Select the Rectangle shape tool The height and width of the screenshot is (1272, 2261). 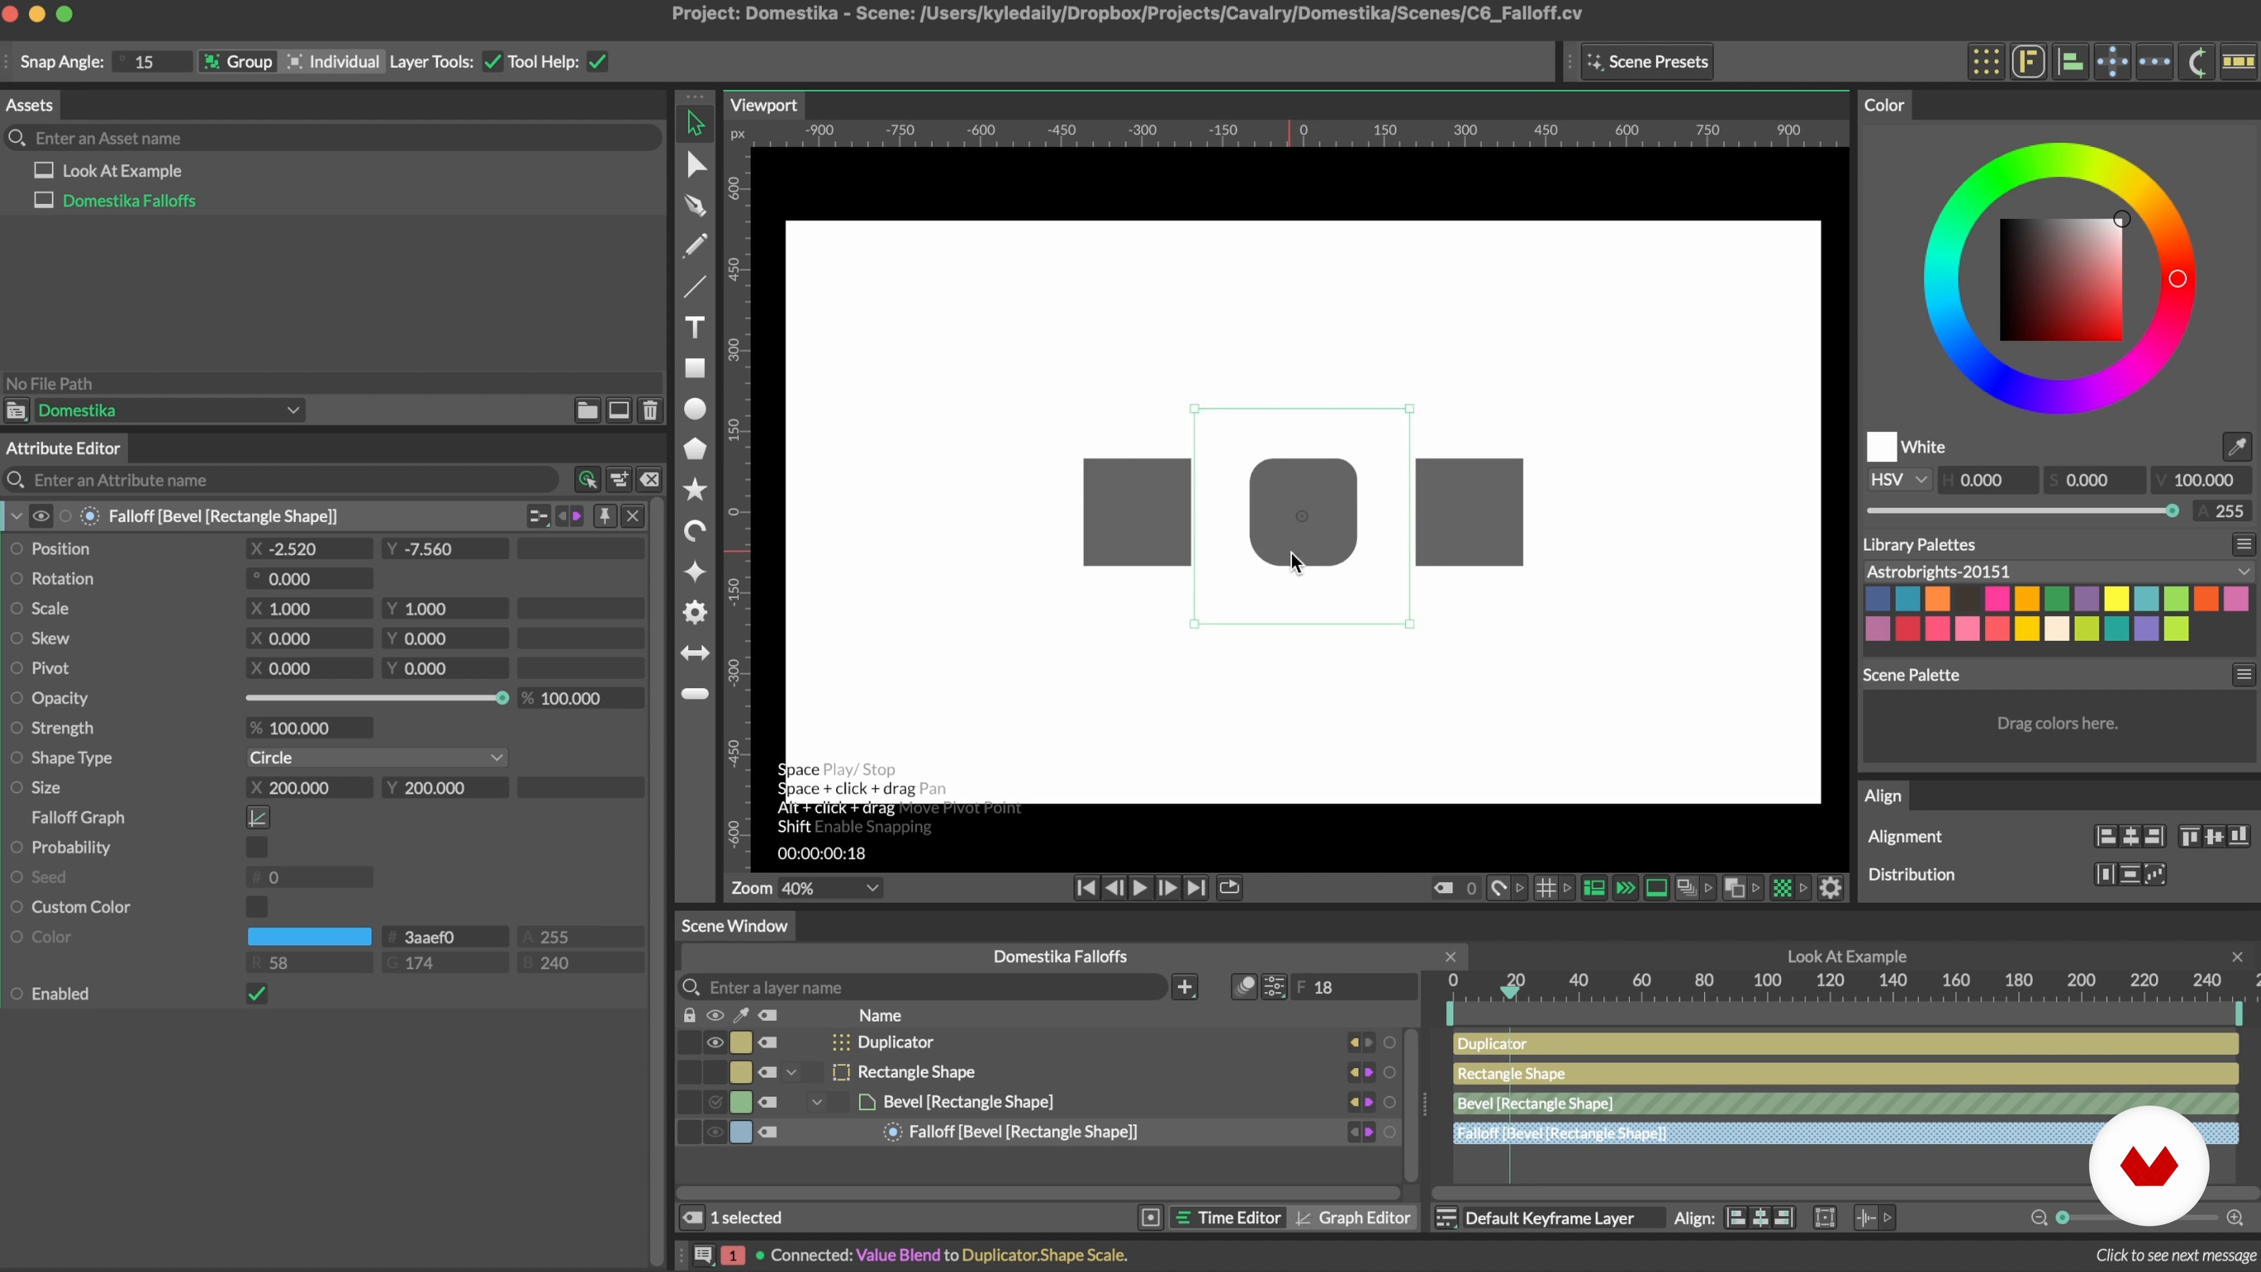tap(695, 368)
